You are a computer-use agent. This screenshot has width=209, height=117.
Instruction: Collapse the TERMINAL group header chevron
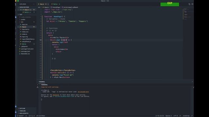(x=40, y=84)
